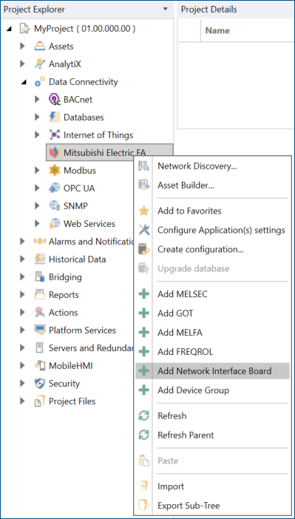Collapse the Data Connectivity node
Viewport: 295px width, 519px height.
(x=23, y=82)
